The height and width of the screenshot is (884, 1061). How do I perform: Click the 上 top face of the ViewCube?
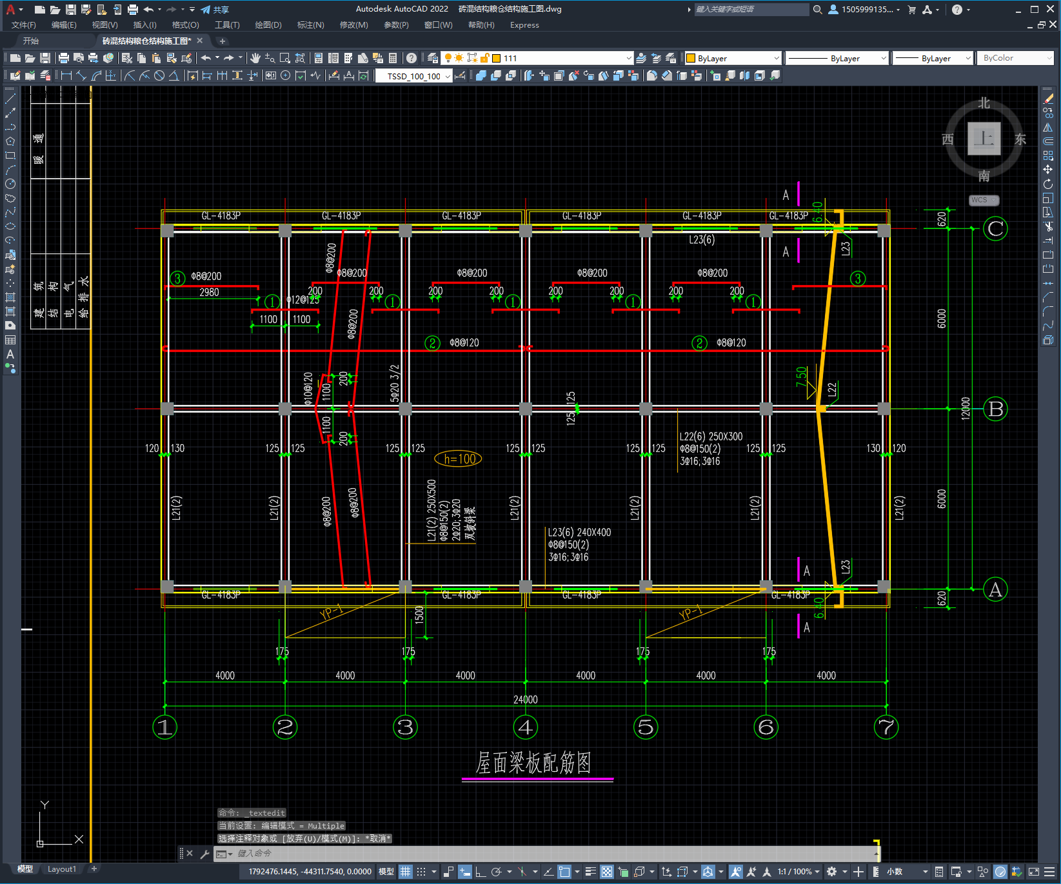tap(984, 139)
